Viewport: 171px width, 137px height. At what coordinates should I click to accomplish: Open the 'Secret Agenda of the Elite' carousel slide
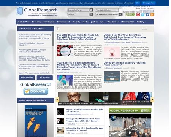coord(74,99)
